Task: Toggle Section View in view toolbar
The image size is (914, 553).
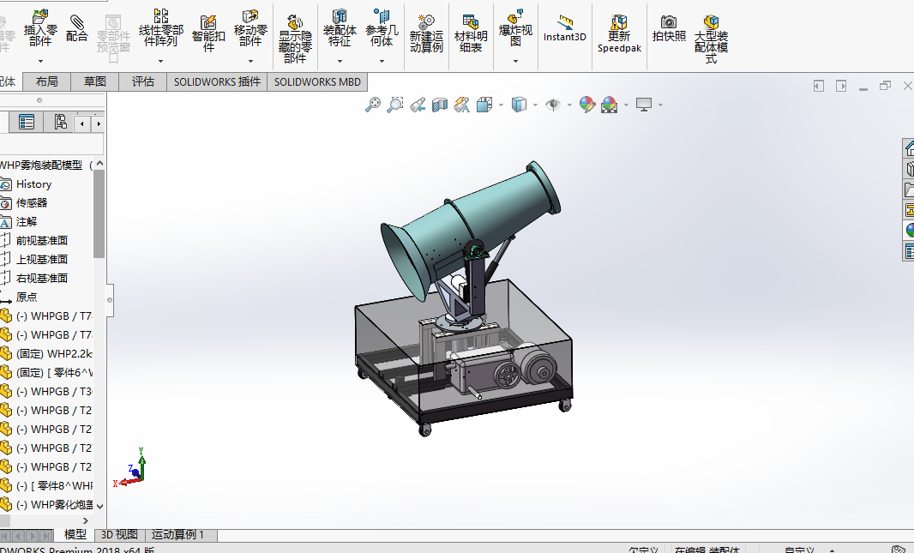Action: coord(440,105)
